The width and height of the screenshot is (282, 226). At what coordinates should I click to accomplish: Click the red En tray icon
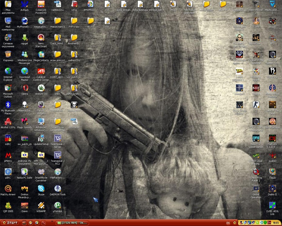pos(269,223)
